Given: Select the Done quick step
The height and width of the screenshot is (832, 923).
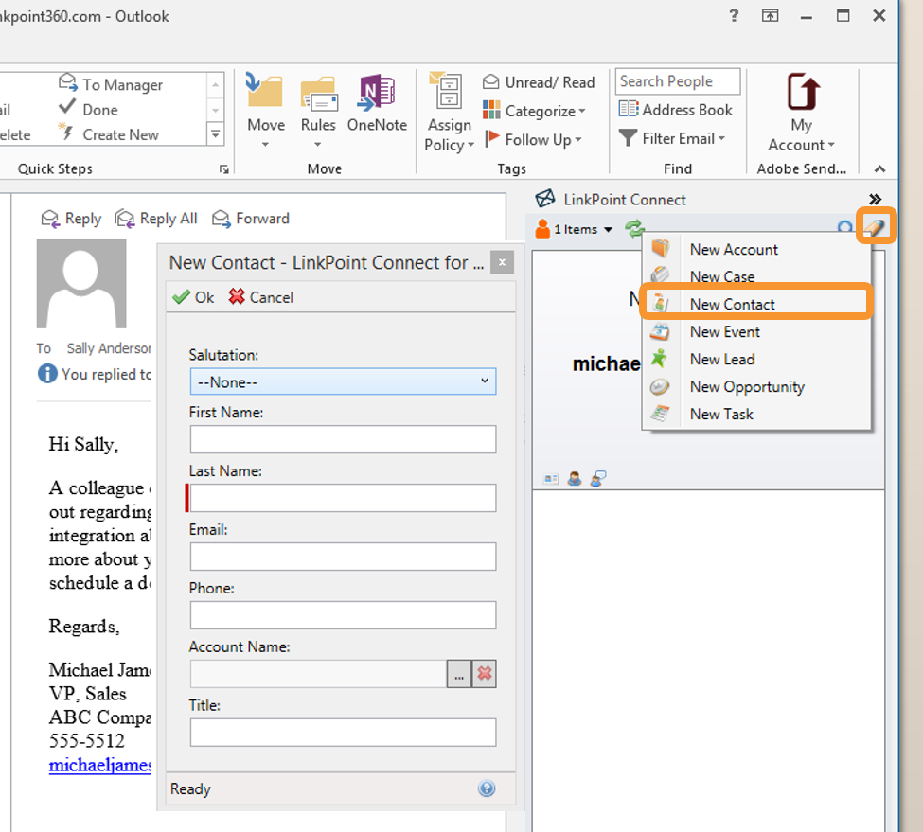Looking at the screenshot, I should point(88,110).
